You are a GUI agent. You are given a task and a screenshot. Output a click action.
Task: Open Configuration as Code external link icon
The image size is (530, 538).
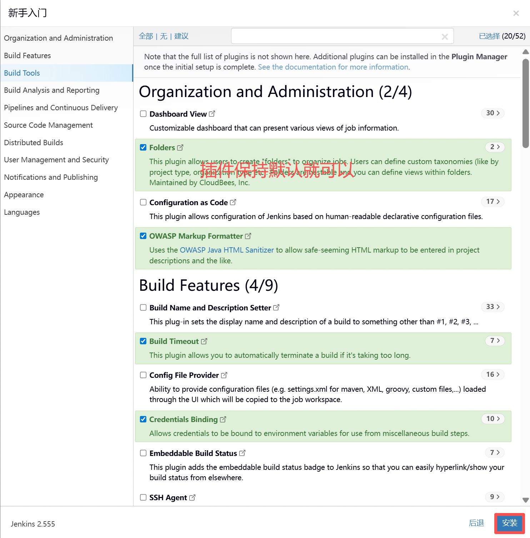[x=233, y=202]
